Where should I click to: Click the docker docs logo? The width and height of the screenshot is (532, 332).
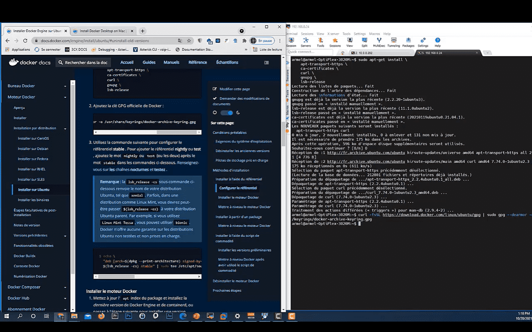(x=28, y=62)
